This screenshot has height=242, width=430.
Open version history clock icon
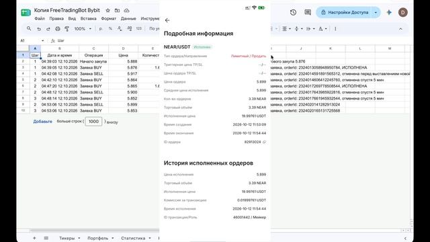click(x=293, y=12)
